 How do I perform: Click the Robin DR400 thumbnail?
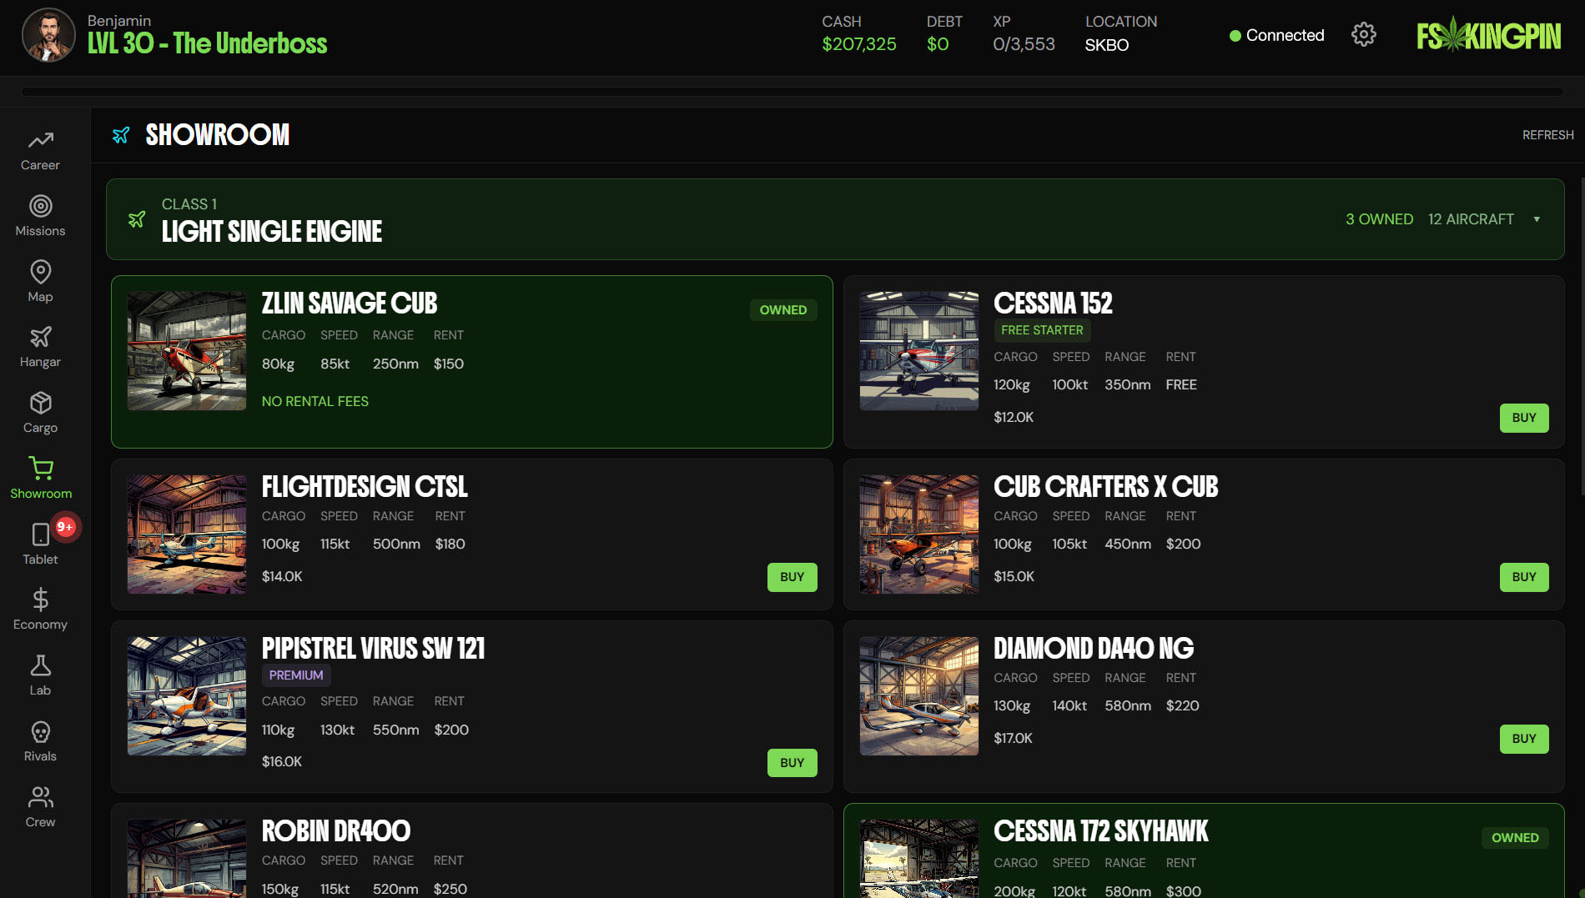pos(187,859)
